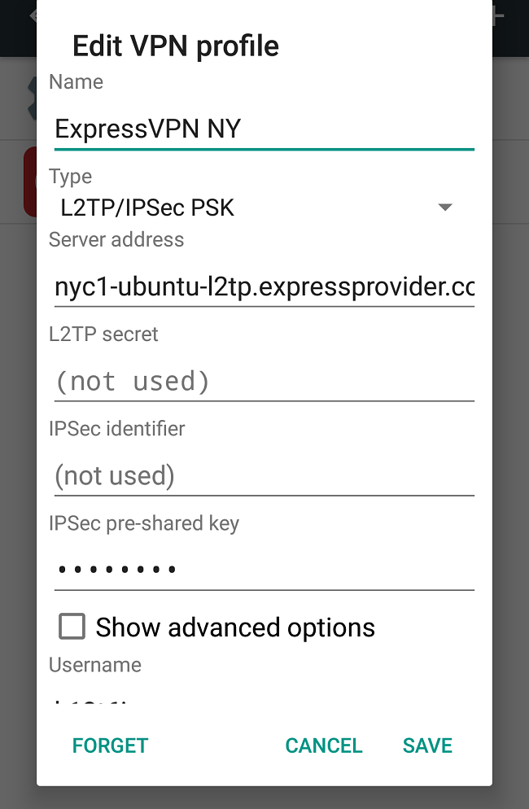The width and height of the screenshot is (529, 809).
Task: Focus the IPSec pre-shared key field
Action: pos(264,569)
